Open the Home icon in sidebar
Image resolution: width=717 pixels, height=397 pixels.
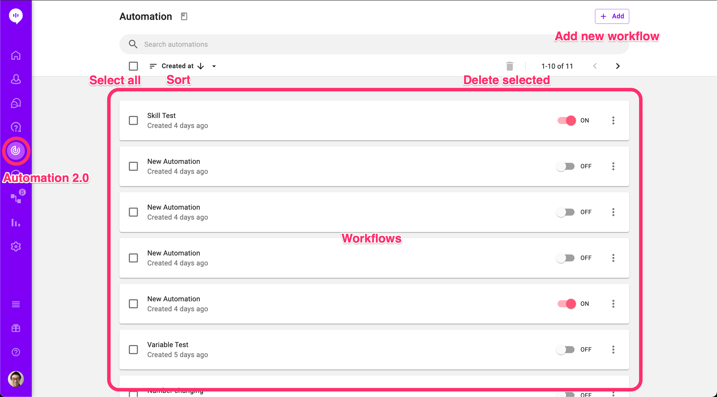click(16, 56)
